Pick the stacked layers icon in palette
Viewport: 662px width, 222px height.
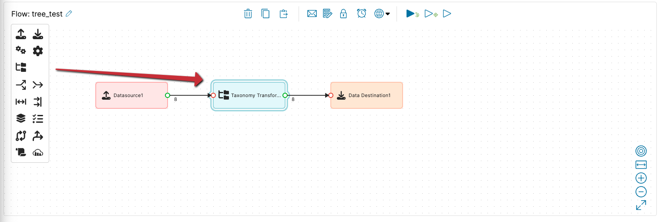[x=21, y=118]
